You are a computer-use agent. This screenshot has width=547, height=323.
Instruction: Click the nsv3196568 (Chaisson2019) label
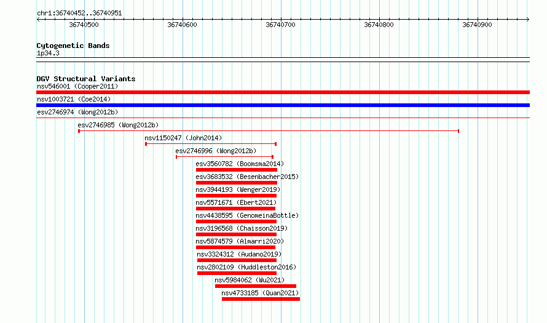[x=242, y=228]
